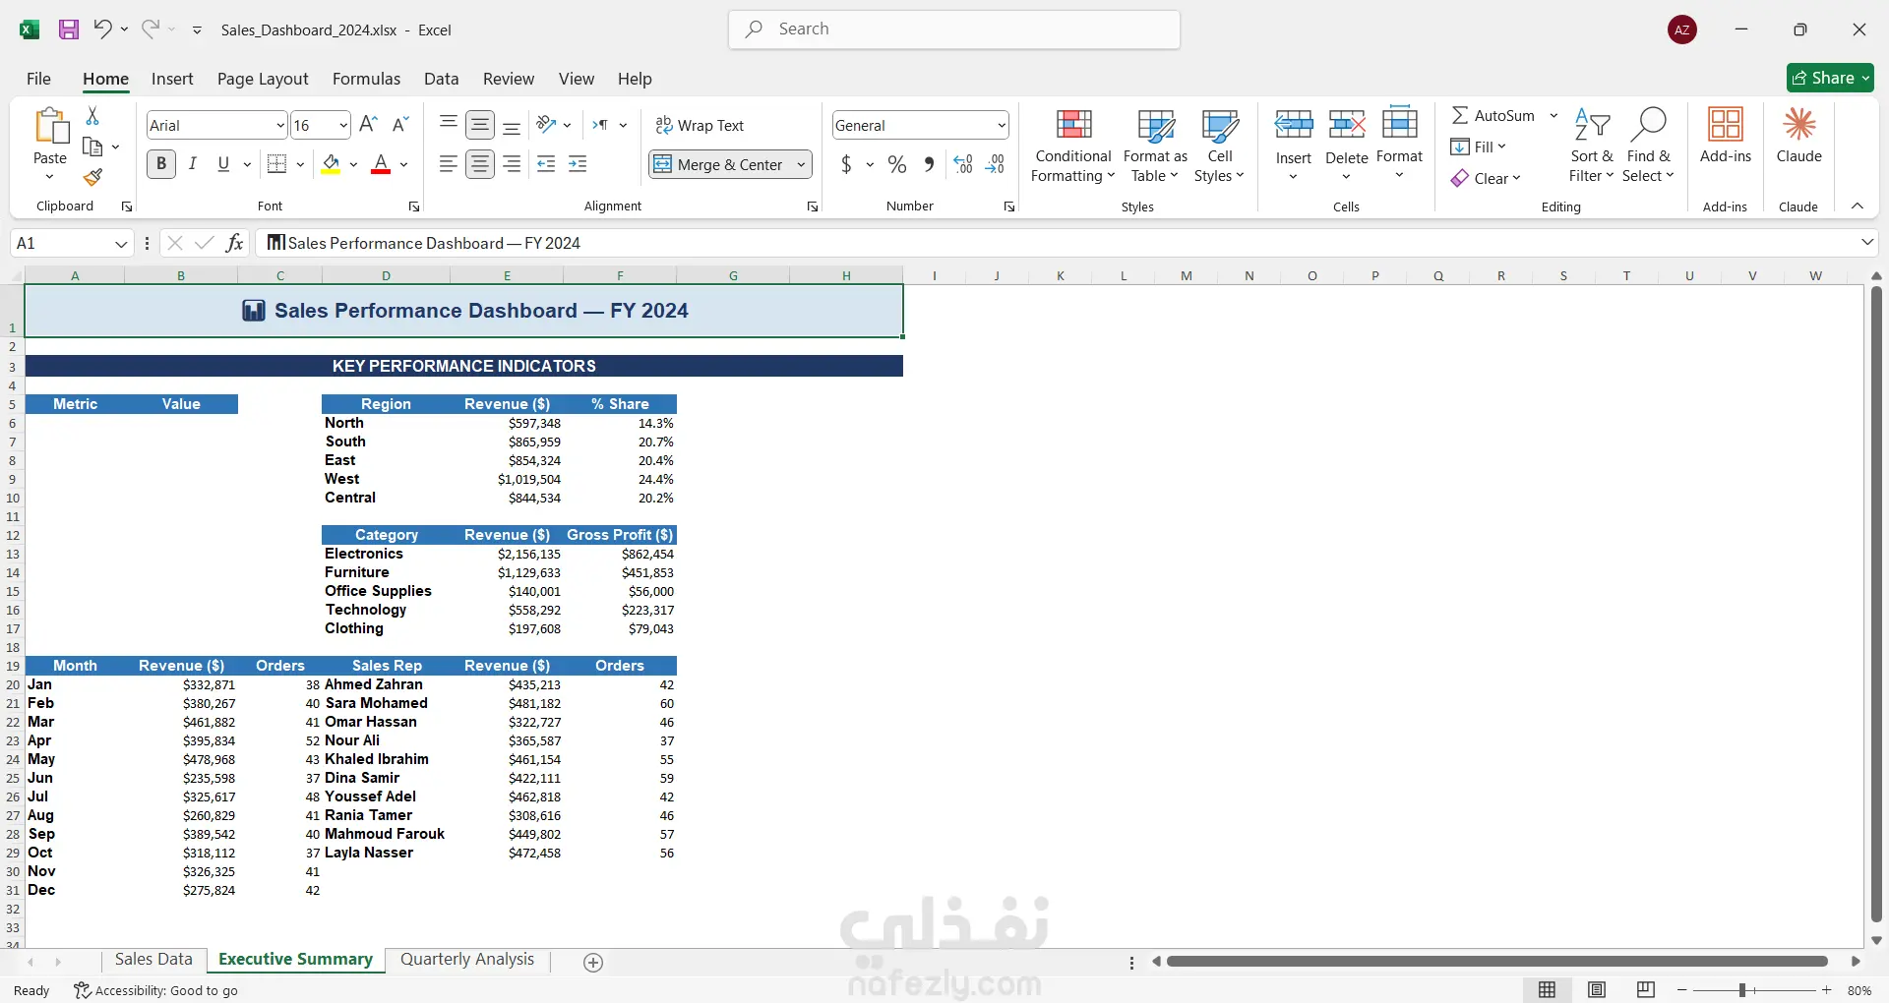This screenshot has height=1003, width=1889.
Task: Open the Font Color dropdown arrow
Action: pos(404,164)
